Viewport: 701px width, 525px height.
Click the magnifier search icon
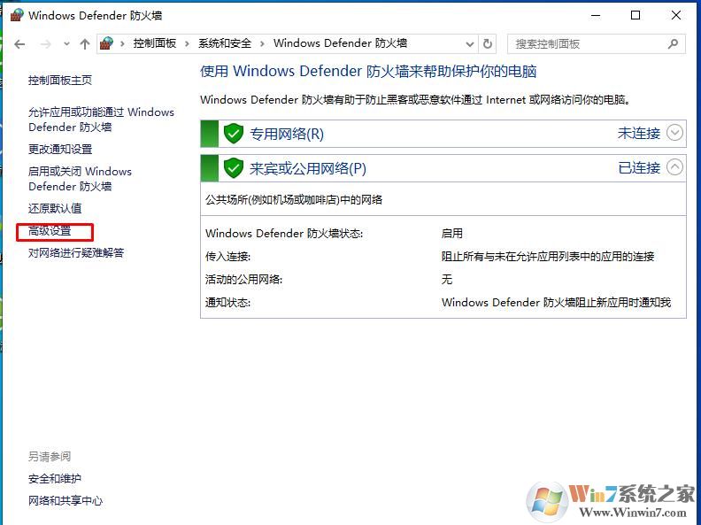(x=673, y=44)
